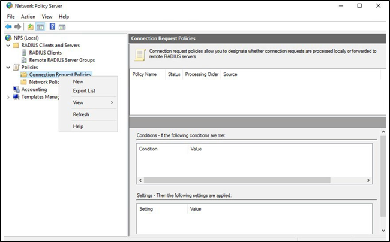Select the RADIUS Clients tree item

45,53
